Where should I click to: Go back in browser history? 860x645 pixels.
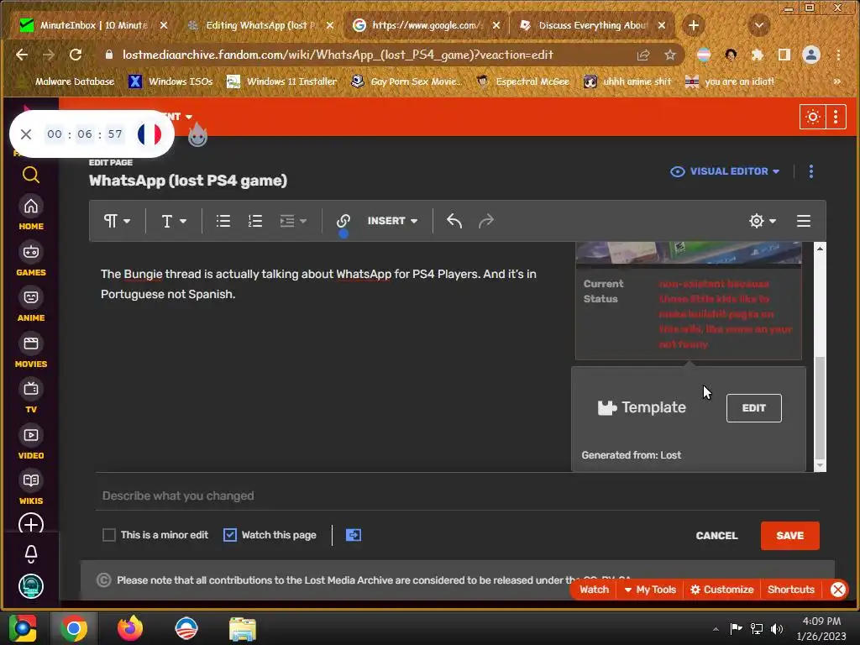pyautogui.click(x=22, y=55)
